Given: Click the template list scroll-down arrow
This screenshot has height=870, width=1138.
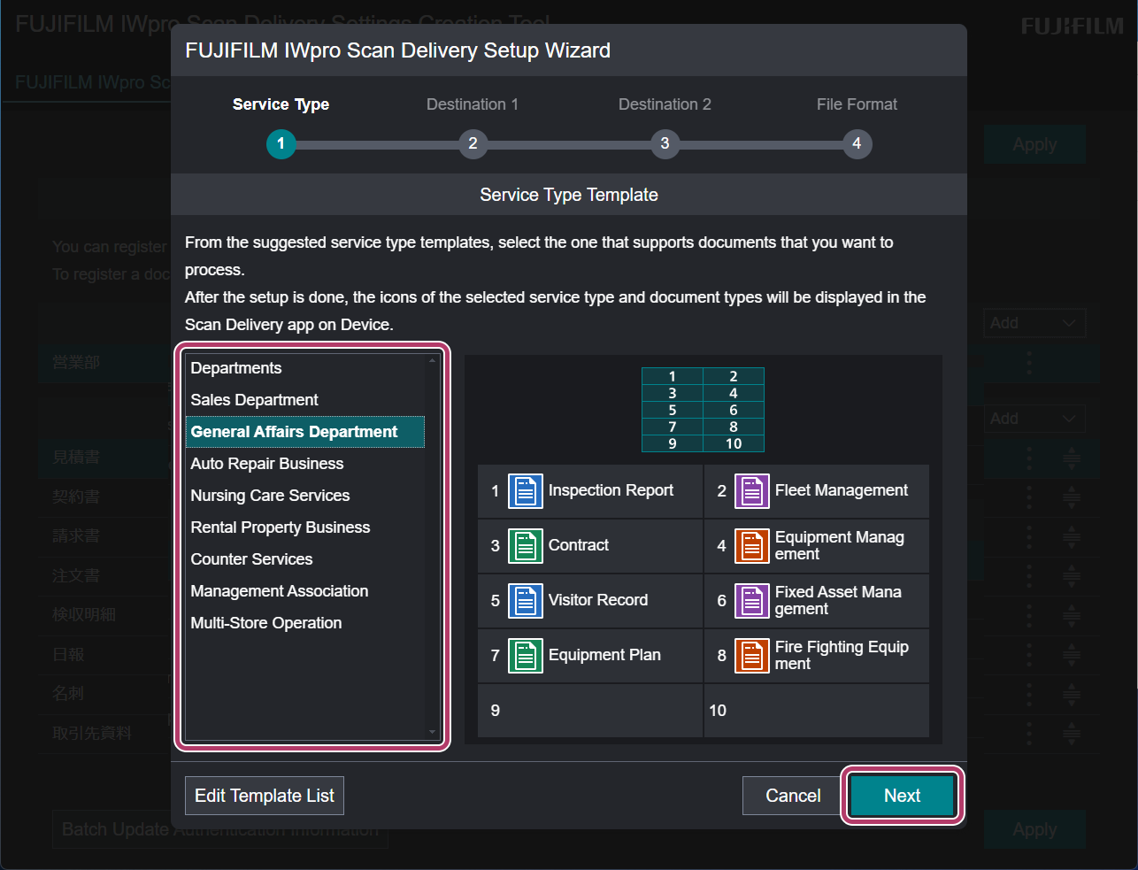Looking at the screenshot, I should [x=433, y=733].
